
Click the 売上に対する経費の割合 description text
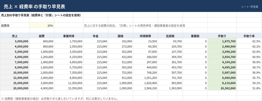coord(134,26)
